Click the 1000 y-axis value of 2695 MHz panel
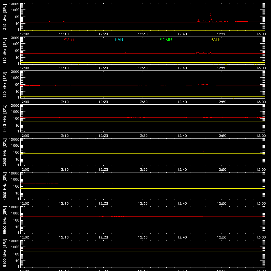This screenshot has width=271, height=271. click(x=15, y=146)
